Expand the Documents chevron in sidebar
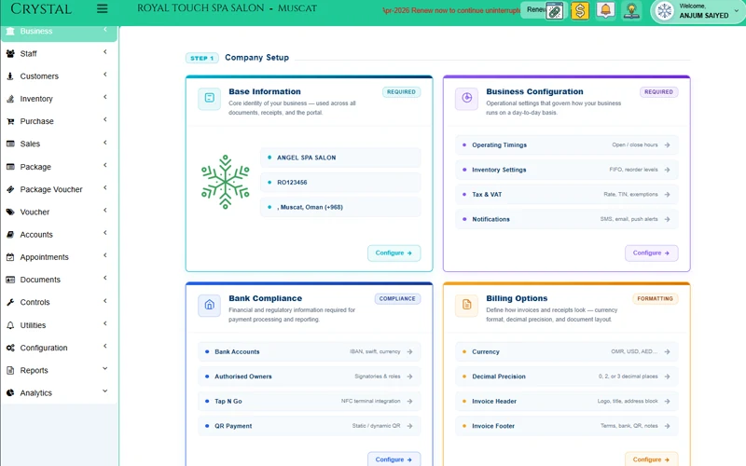 pyautogui.click(x=105, y=278)
